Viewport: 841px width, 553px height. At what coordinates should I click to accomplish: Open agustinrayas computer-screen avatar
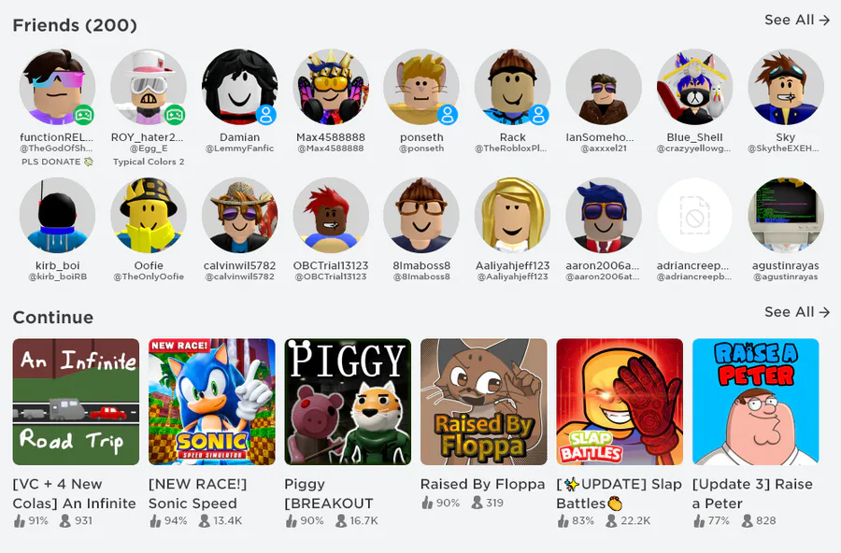click(786, 215)
